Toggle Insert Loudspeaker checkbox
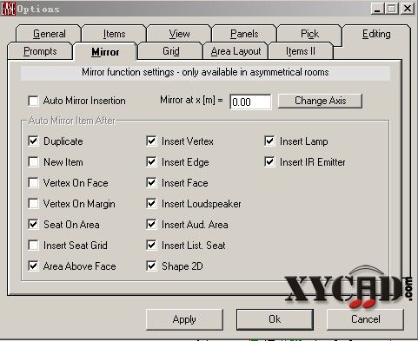418x341 pixels. (151, 204)
